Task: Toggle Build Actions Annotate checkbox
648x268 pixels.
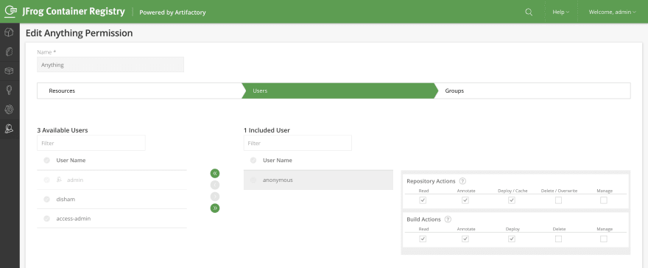Action: coord(465,239)
